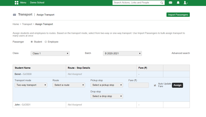Open the Select a route dropdown
Image resolution: width=206 pixels, height=117 pixels.
click(69, 85)
